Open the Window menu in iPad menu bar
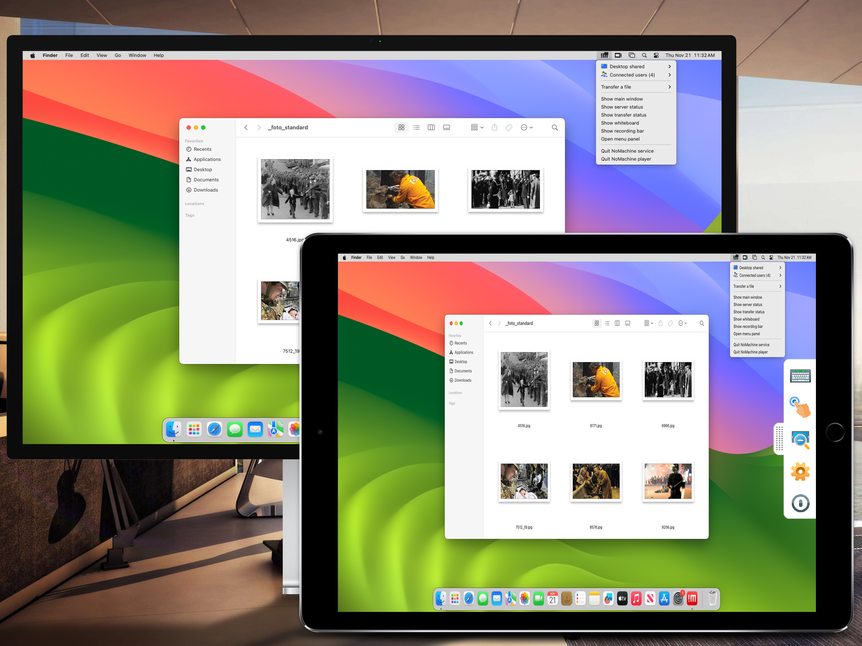The image size is (862, 646). pyautogui.click(x=416, y=257)
